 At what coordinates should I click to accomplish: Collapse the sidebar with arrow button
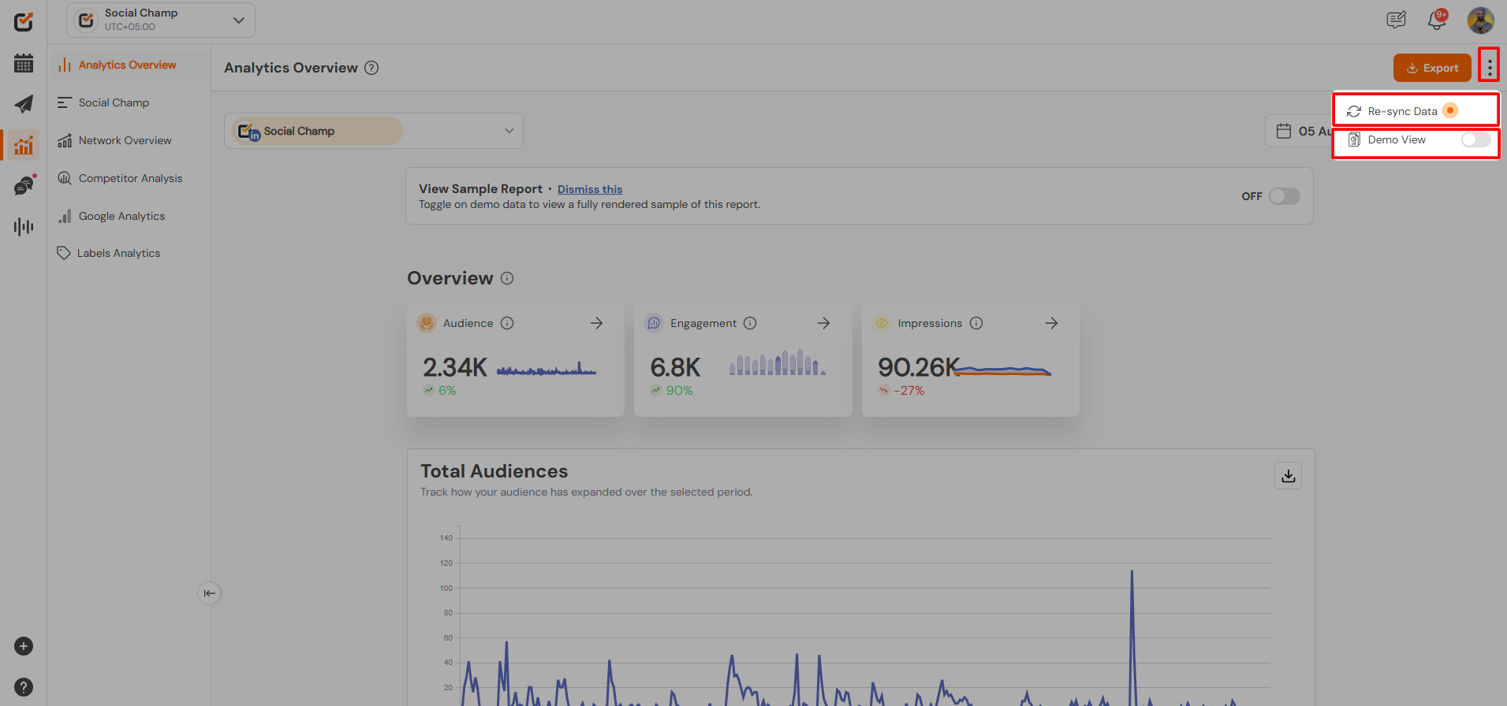[209, 593]
